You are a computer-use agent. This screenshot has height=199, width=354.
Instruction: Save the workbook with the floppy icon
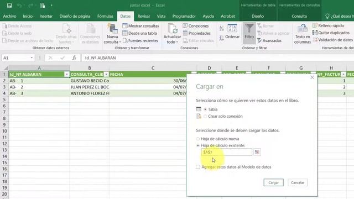pyautogui.click(x=9, y=6)
